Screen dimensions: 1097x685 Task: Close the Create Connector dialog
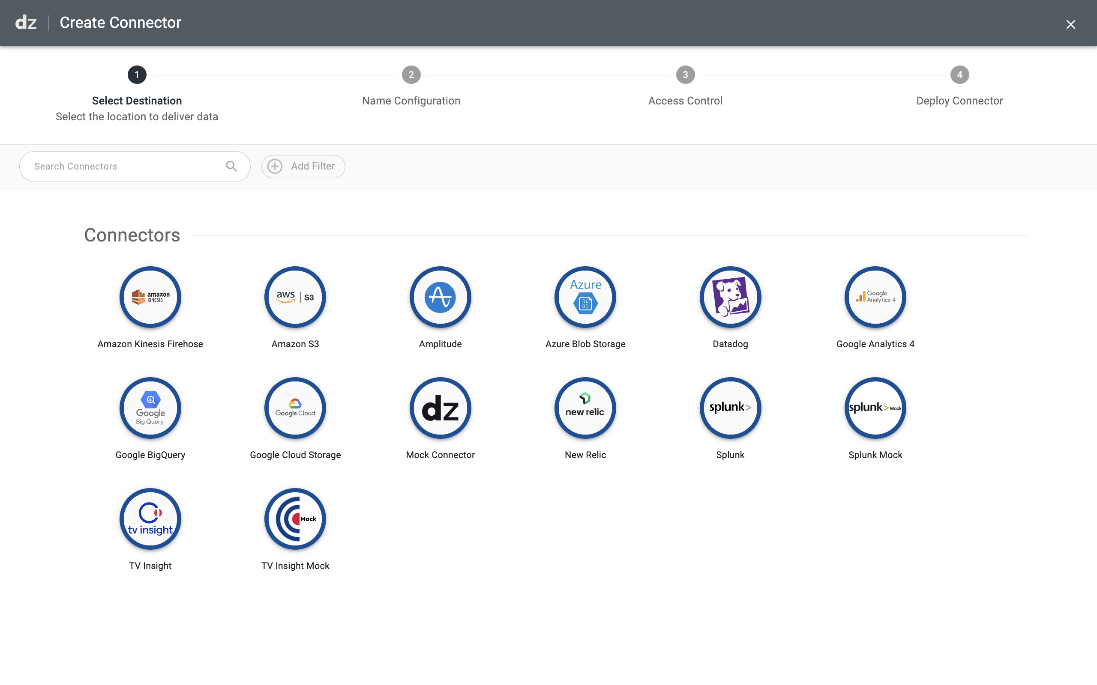[x=1071, y=24]
